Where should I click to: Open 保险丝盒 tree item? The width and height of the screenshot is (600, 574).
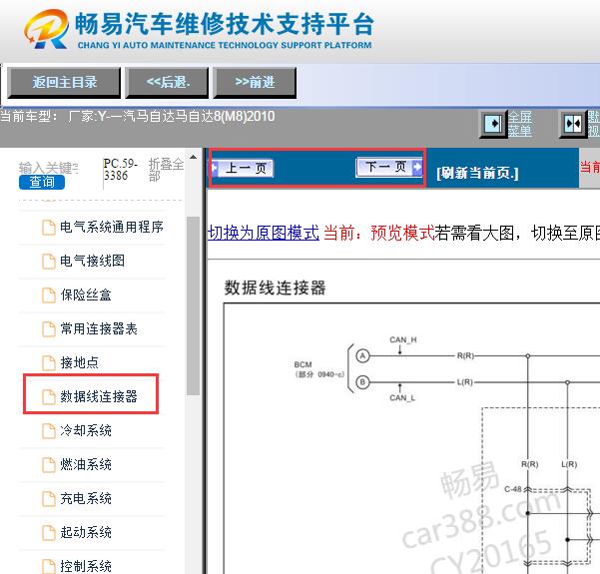tap(86, 295)
